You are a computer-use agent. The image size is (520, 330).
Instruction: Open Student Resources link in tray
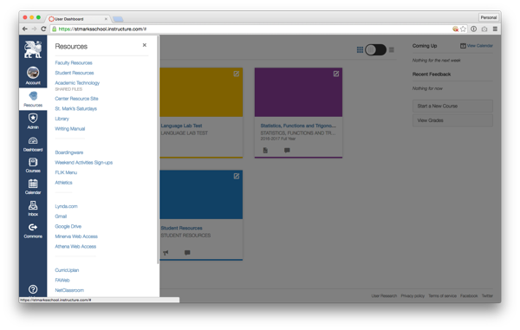(75, 73)
